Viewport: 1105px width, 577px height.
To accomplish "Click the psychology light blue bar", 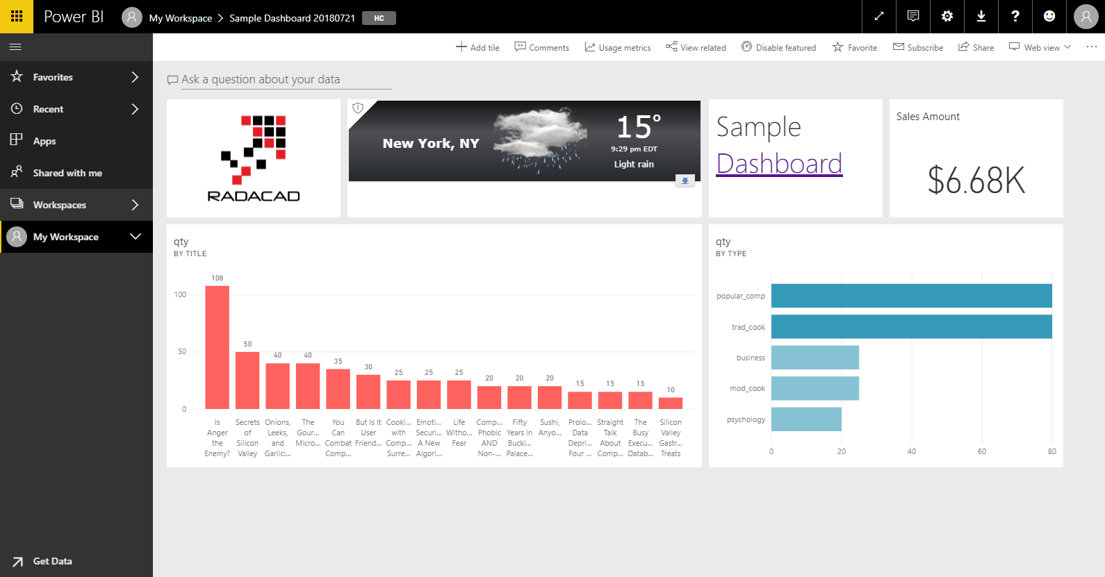I will (x=806, y=419).
